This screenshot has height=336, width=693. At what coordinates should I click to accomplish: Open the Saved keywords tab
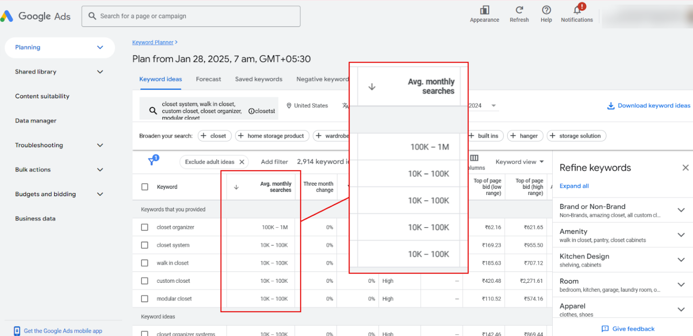(x=259, y=79)
